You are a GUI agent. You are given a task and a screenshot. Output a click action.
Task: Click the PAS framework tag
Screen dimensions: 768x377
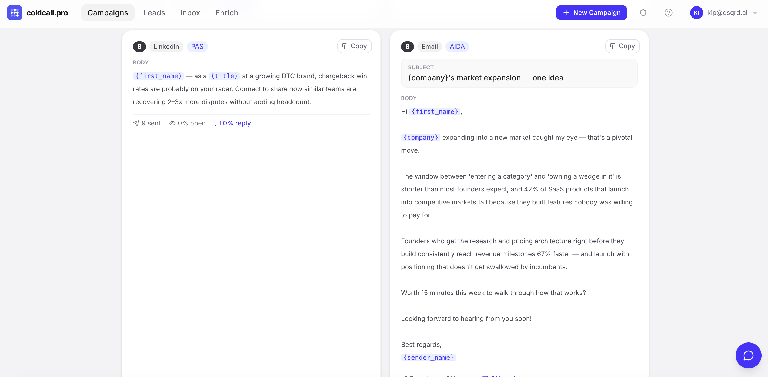pos(197,46)
